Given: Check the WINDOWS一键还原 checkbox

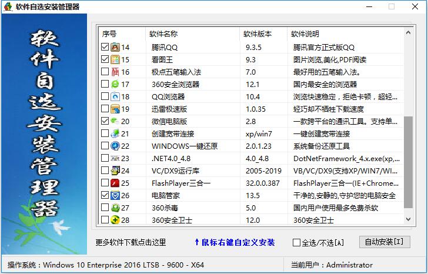Looking at the screenshot, I should (x=105, y=146).
